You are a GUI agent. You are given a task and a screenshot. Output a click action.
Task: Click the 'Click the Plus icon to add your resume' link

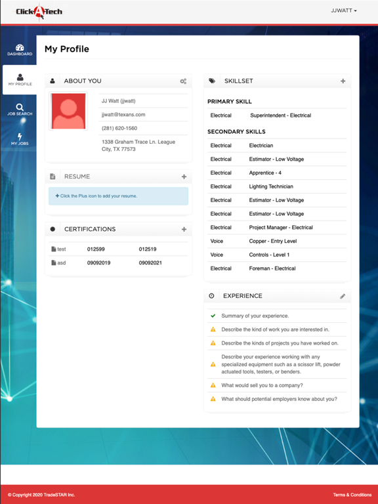coord(96,196)
